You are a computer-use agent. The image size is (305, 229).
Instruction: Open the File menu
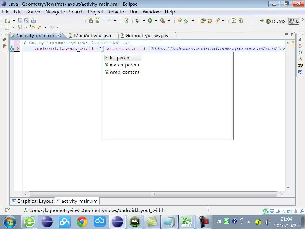pos(6,12)
